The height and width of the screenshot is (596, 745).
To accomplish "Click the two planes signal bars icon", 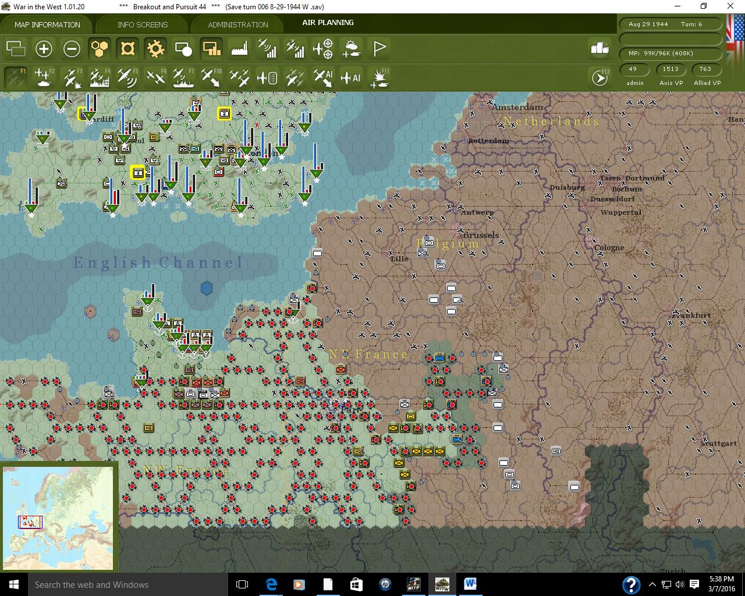I will pos(295,48).
